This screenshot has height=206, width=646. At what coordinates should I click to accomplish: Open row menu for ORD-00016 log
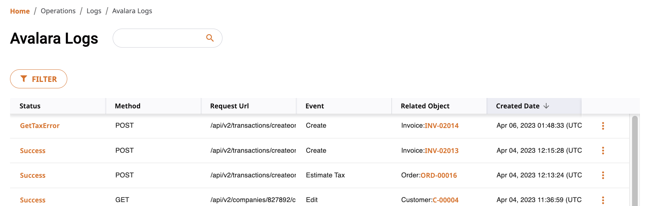[603, 175]
